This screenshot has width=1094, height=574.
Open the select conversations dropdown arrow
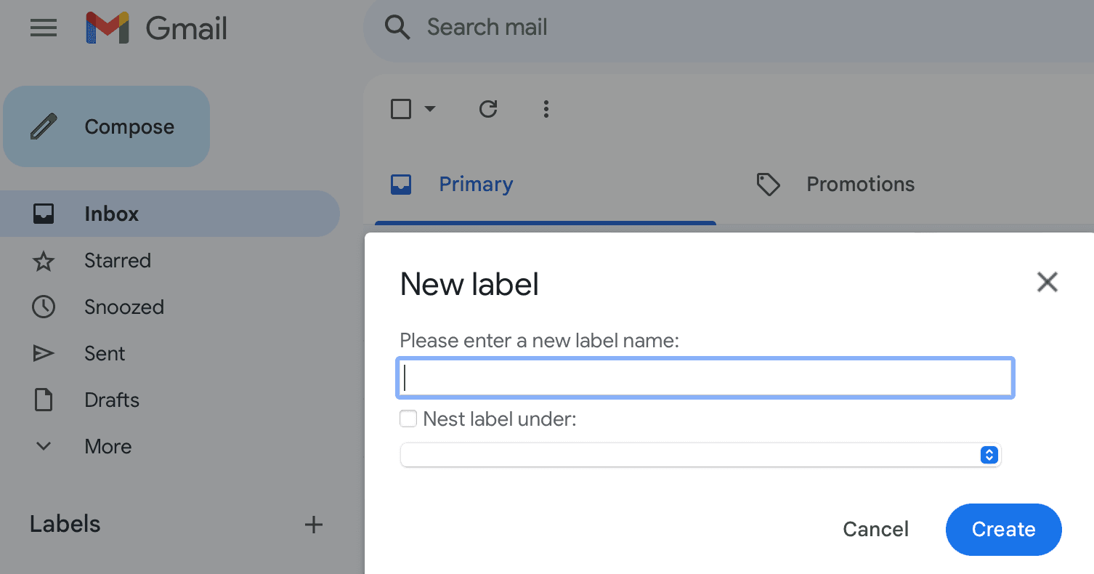430,109
